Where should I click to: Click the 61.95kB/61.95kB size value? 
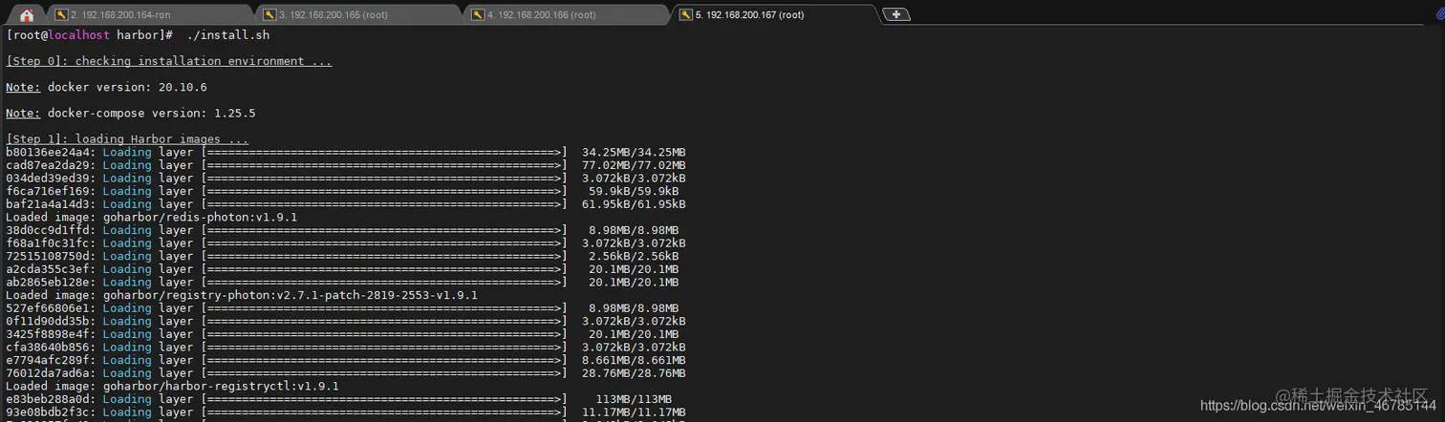(634, 204)
